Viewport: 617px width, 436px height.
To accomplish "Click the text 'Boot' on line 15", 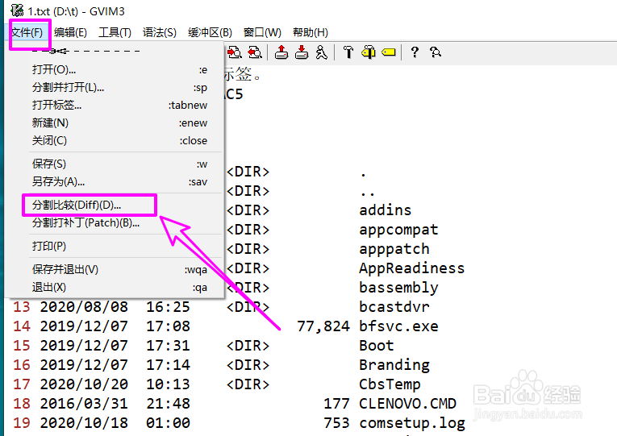I will tap(377, 345).
